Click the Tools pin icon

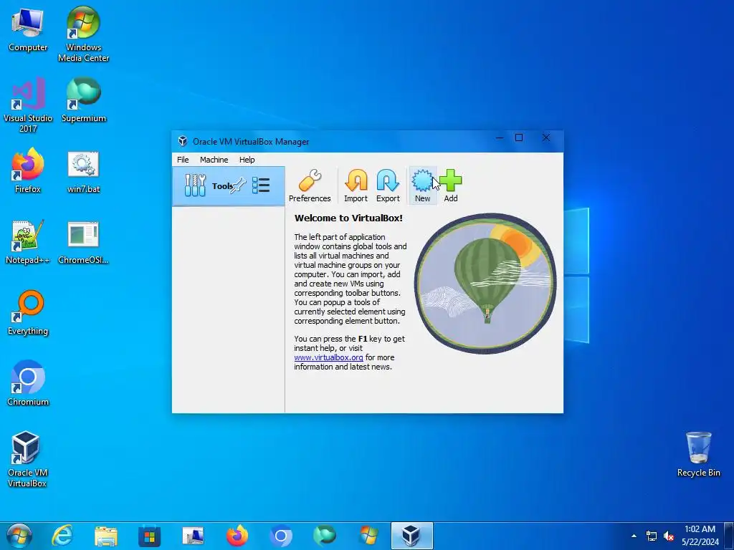(x=238, y=185)
